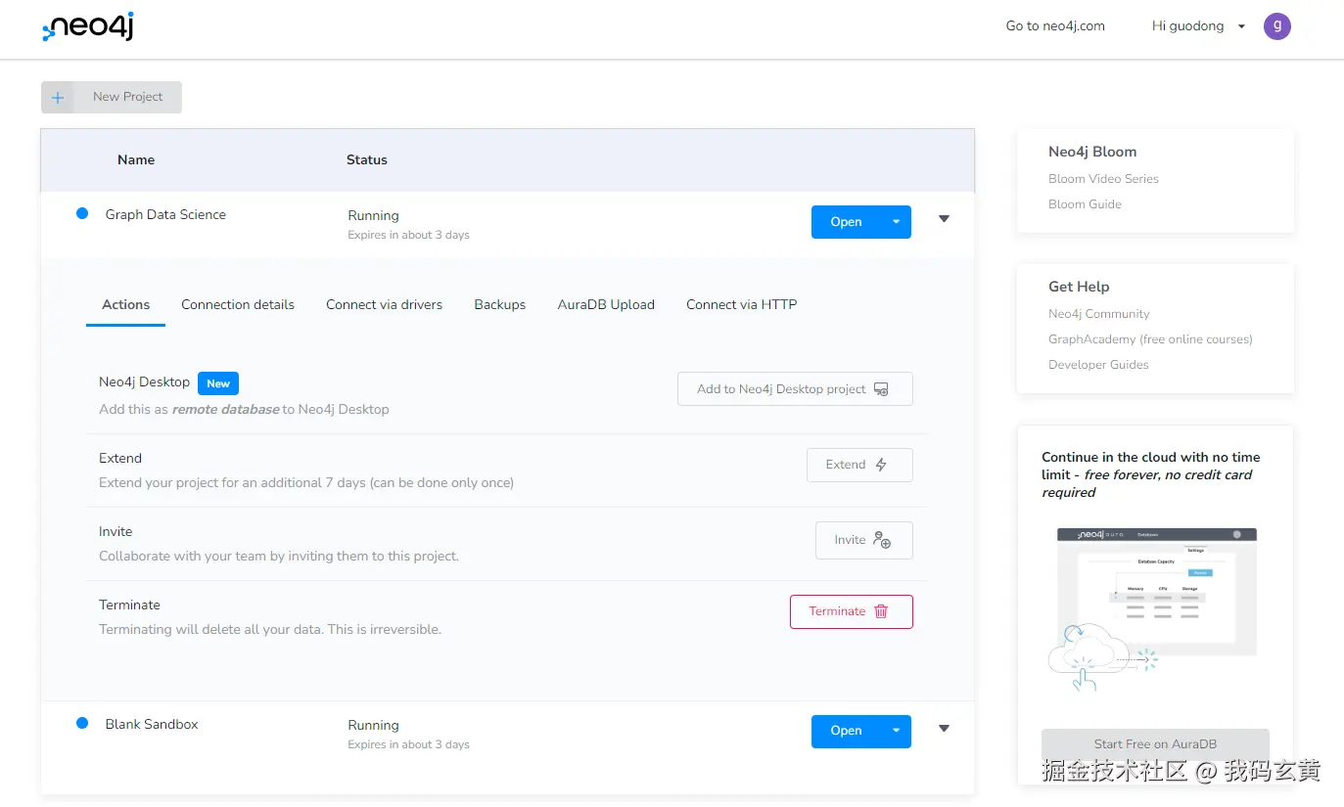Click 'Expires in about 3 days' under Graph Data Science

[x=408, y=235]
